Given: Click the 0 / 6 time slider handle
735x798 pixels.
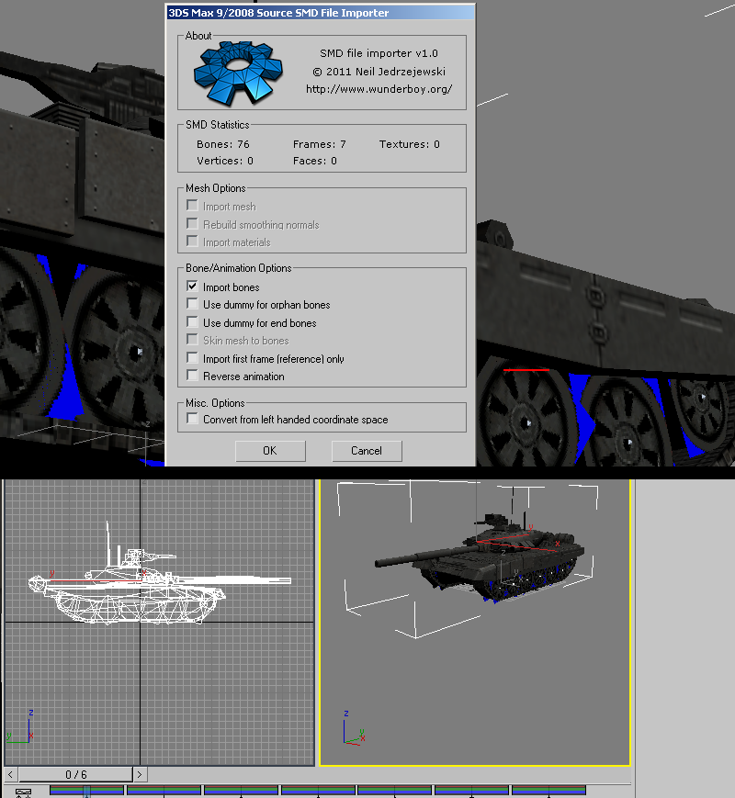Looking at the screenshot, I should [75, 774].
